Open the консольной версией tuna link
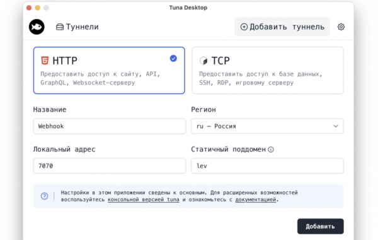378x240 pixels. (x=144, y=200)
